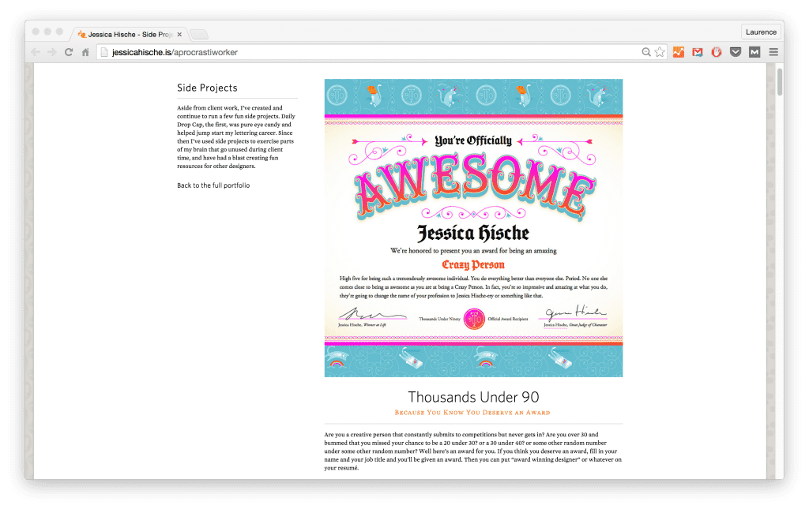Viewport: 809px width, 509px height.
Task: Open the Gmail extension
Action: tap(698, 52)
